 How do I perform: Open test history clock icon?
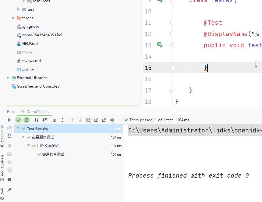click(x=88, y=120)
